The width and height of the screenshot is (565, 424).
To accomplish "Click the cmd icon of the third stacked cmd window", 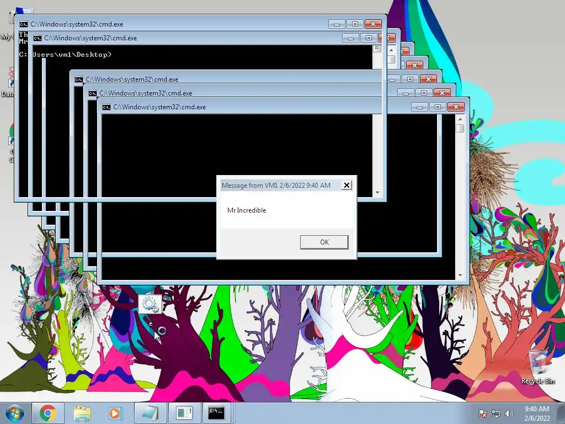I will point(78,79).
